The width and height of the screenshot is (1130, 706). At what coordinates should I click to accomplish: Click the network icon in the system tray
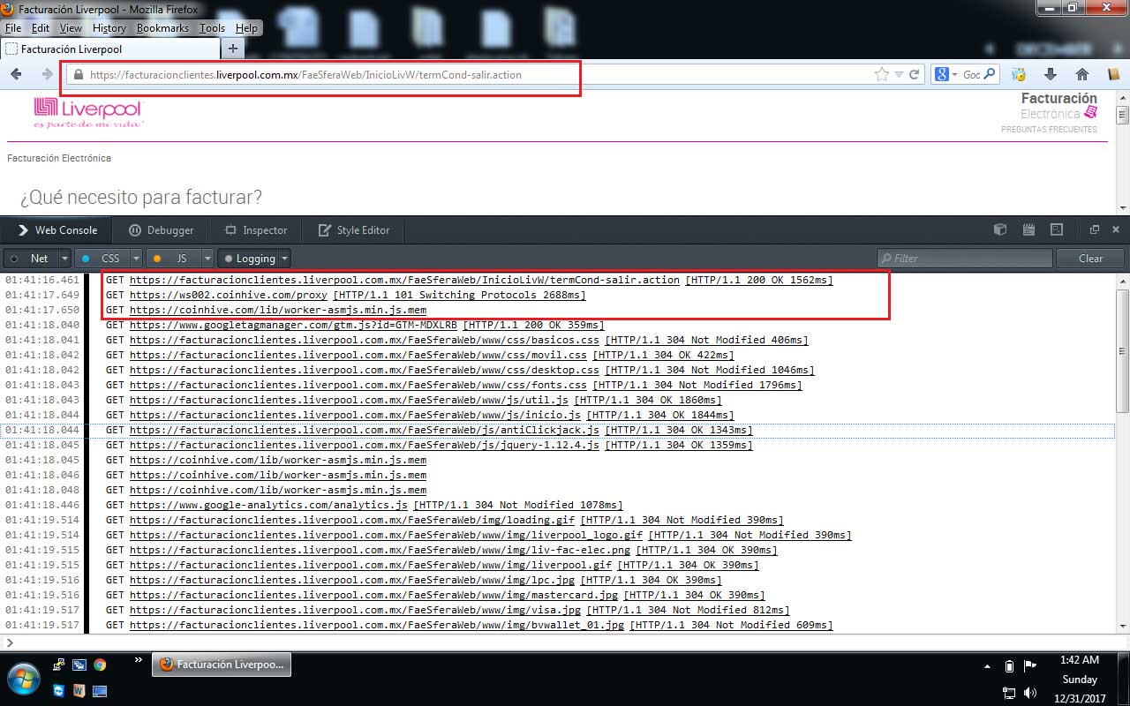coord(1009,692)
